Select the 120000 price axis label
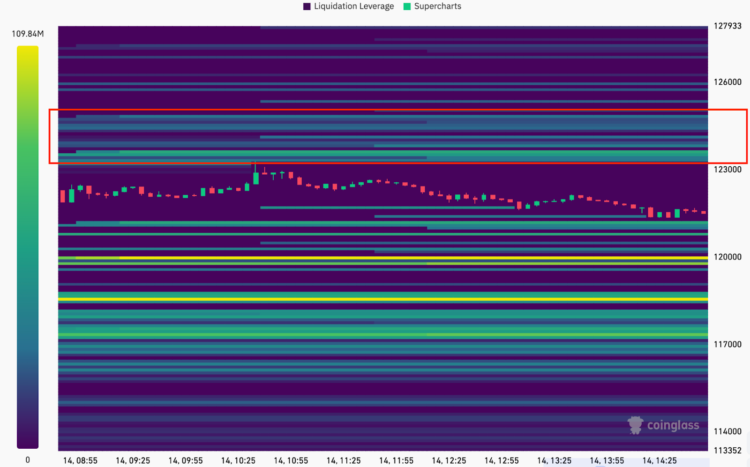Screen dimensions: 750x467 [x=727, y=257]
